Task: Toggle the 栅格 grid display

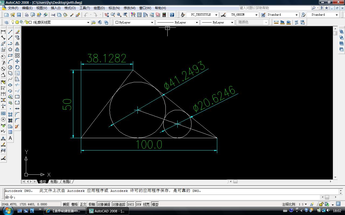Action: tap(74, 204)
